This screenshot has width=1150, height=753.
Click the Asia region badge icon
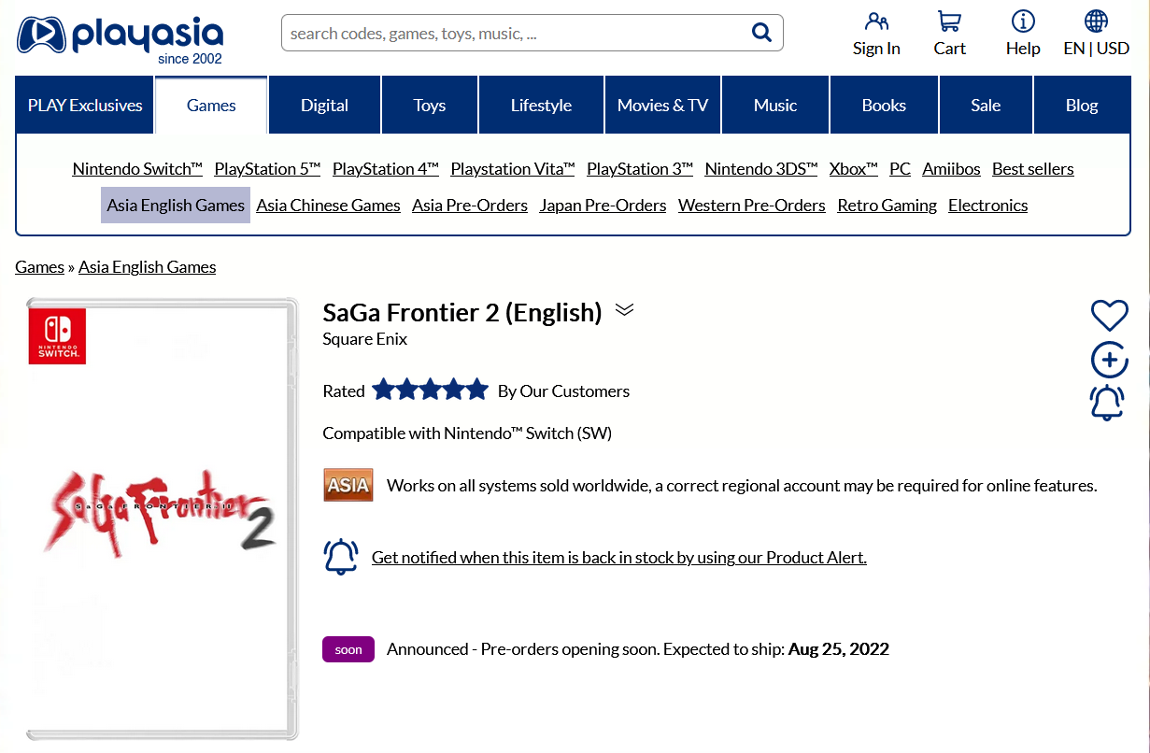pos(348,485)
